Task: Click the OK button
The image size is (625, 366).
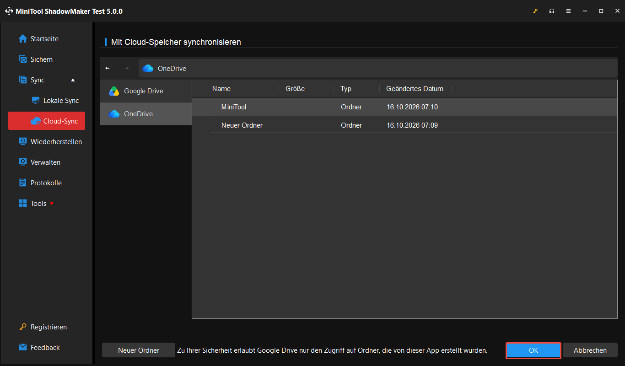Action: (x=533, y=350)
